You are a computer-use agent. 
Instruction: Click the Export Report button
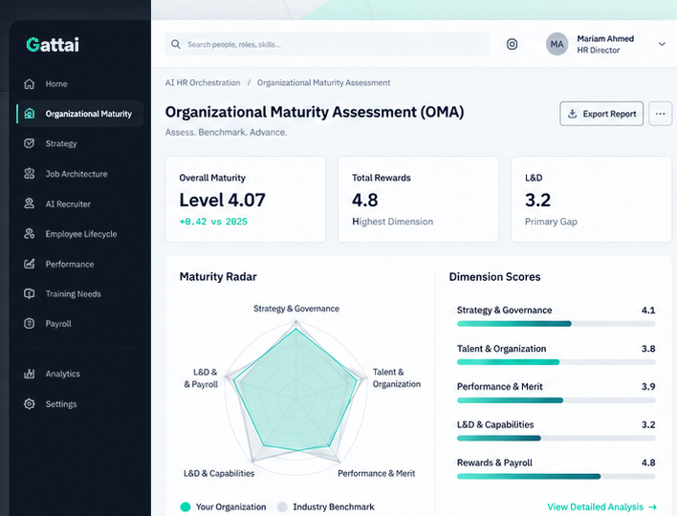(601, 114)
